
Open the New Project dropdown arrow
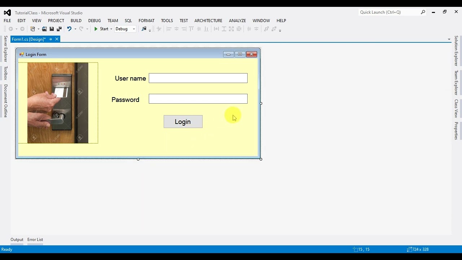[38, 29]
